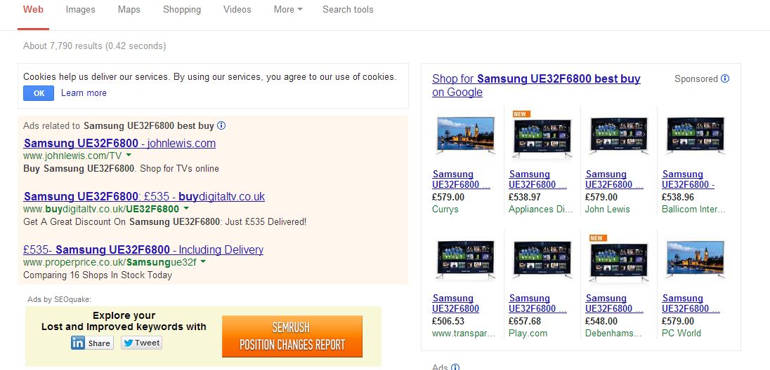Click the Comparing 16 Shops In Stock Today text
This screenshot has width=770, height=370.
[98, 275]
